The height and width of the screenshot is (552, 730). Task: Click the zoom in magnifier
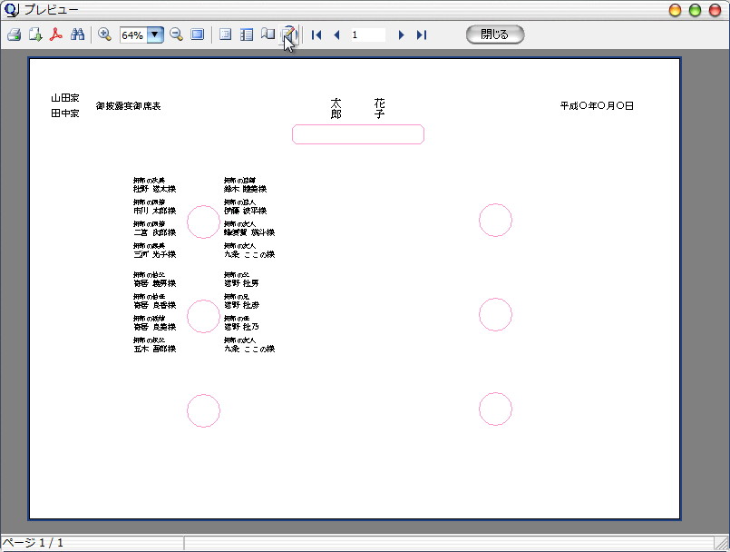(104, 34)
